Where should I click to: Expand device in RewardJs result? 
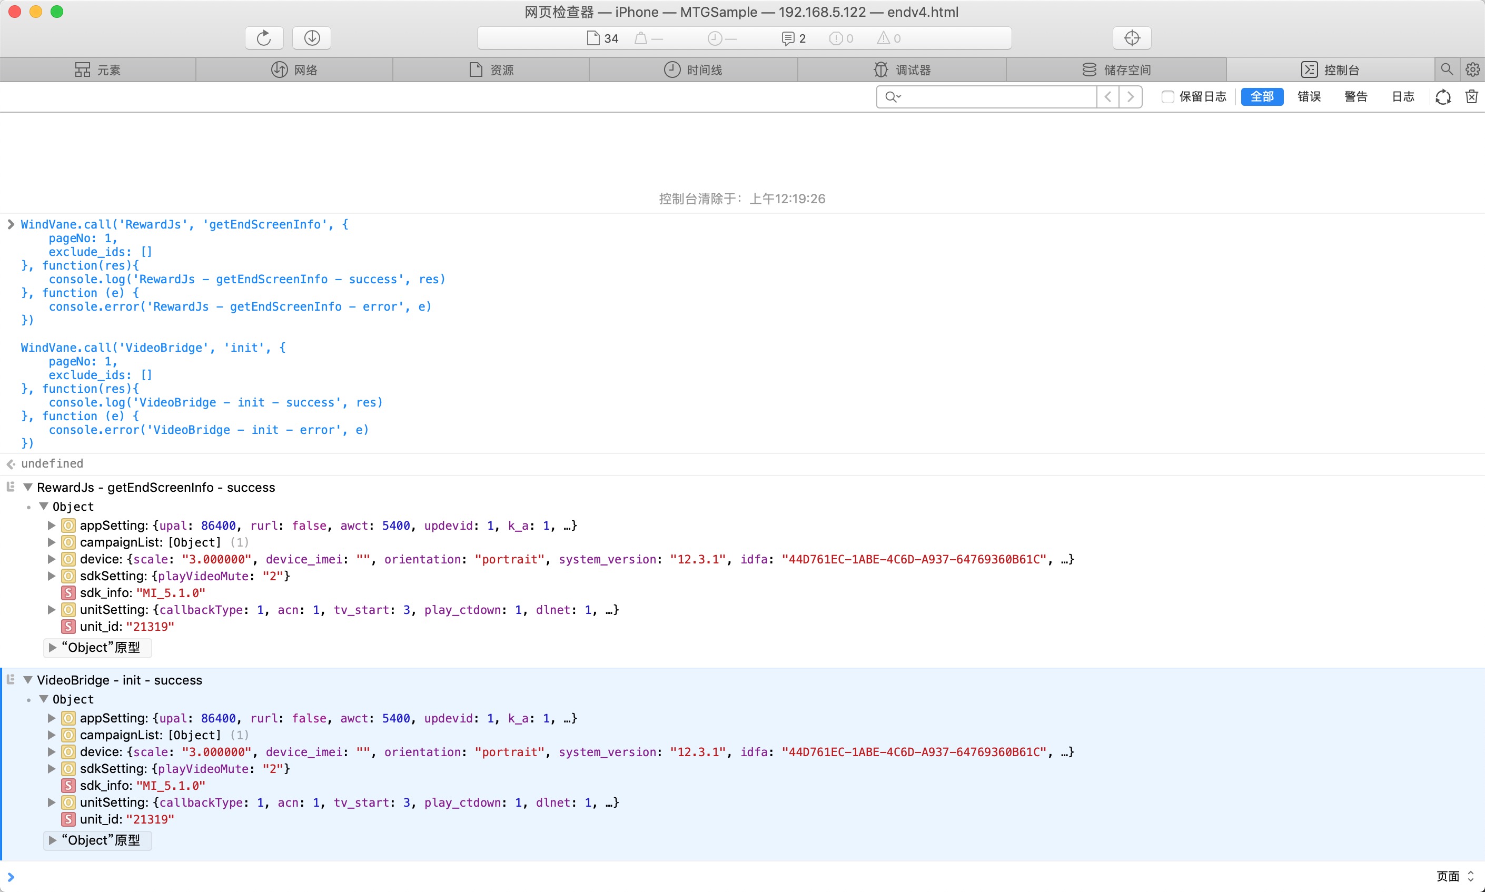pyautogui.click(x=52, y=559)
